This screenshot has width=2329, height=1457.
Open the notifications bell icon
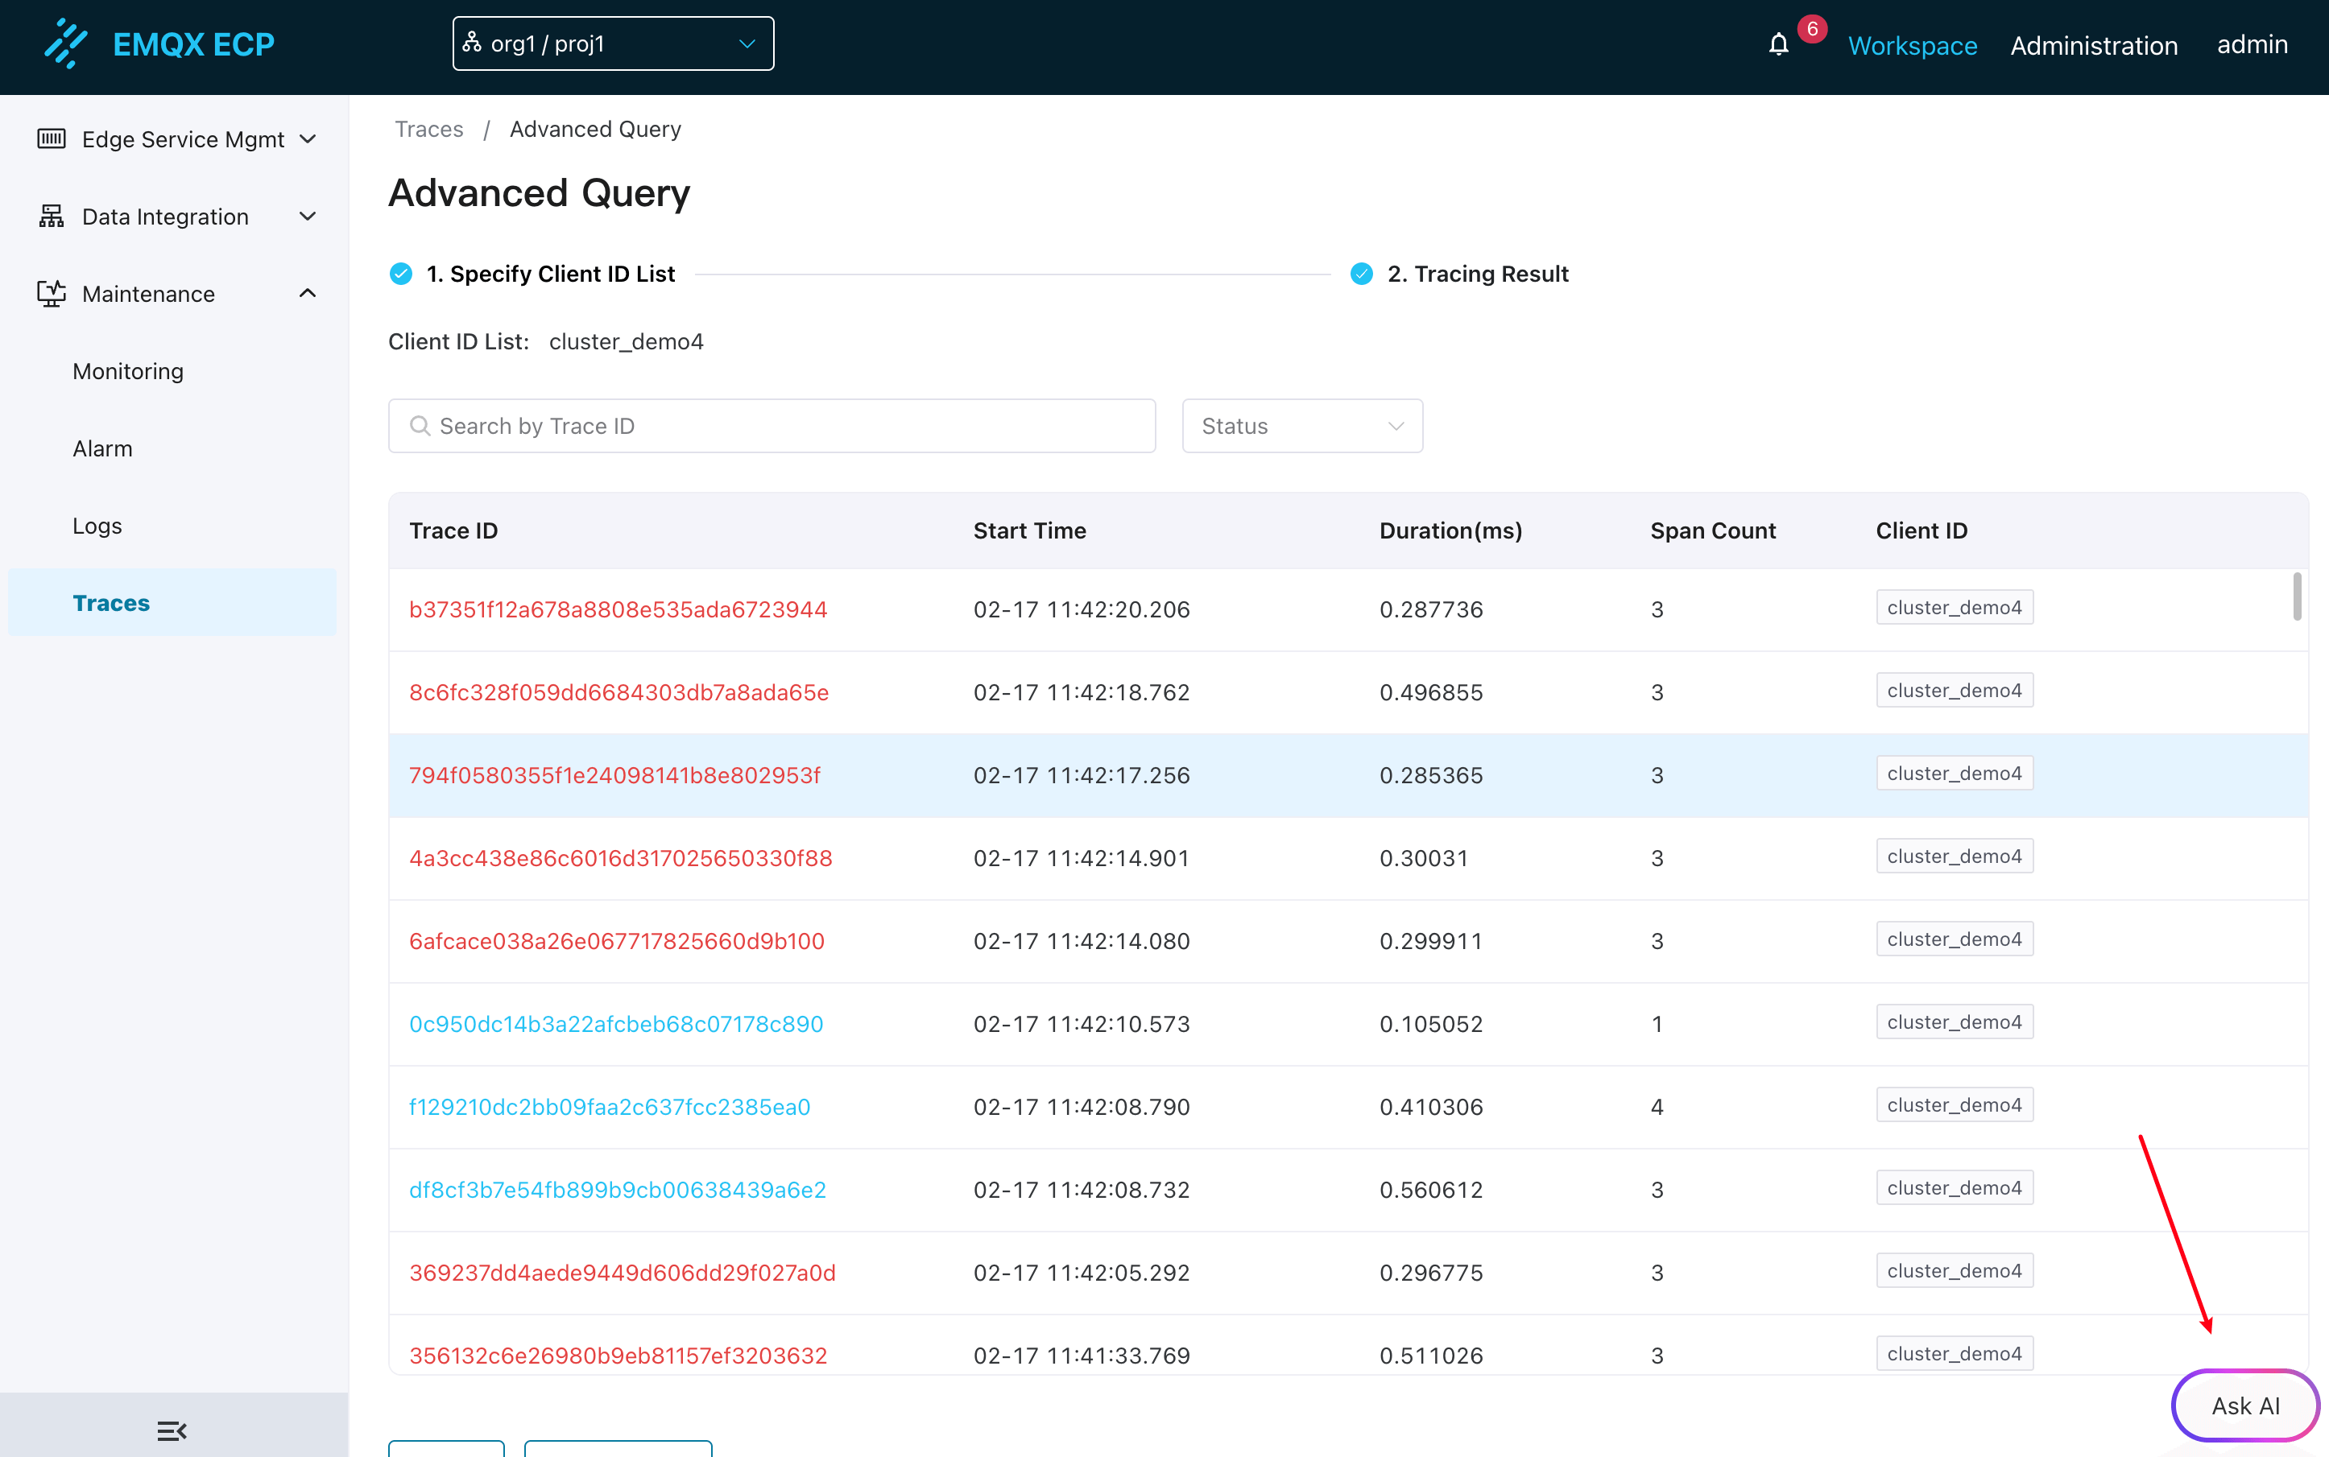pyautogui.click(x=1779, y=44)
